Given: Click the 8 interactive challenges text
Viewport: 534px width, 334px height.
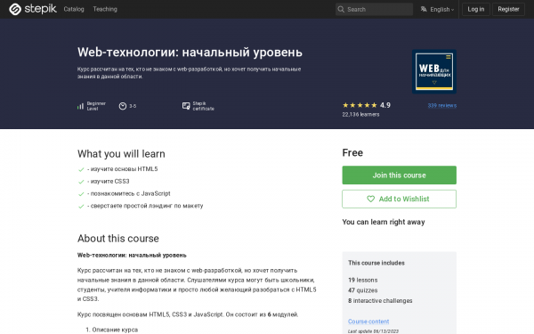Looking at the screenshot, I should coord(380,301).
